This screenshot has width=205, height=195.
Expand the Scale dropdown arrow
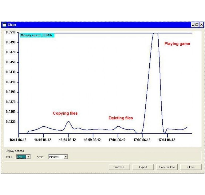pyautogui.click(x=66, y=157)
